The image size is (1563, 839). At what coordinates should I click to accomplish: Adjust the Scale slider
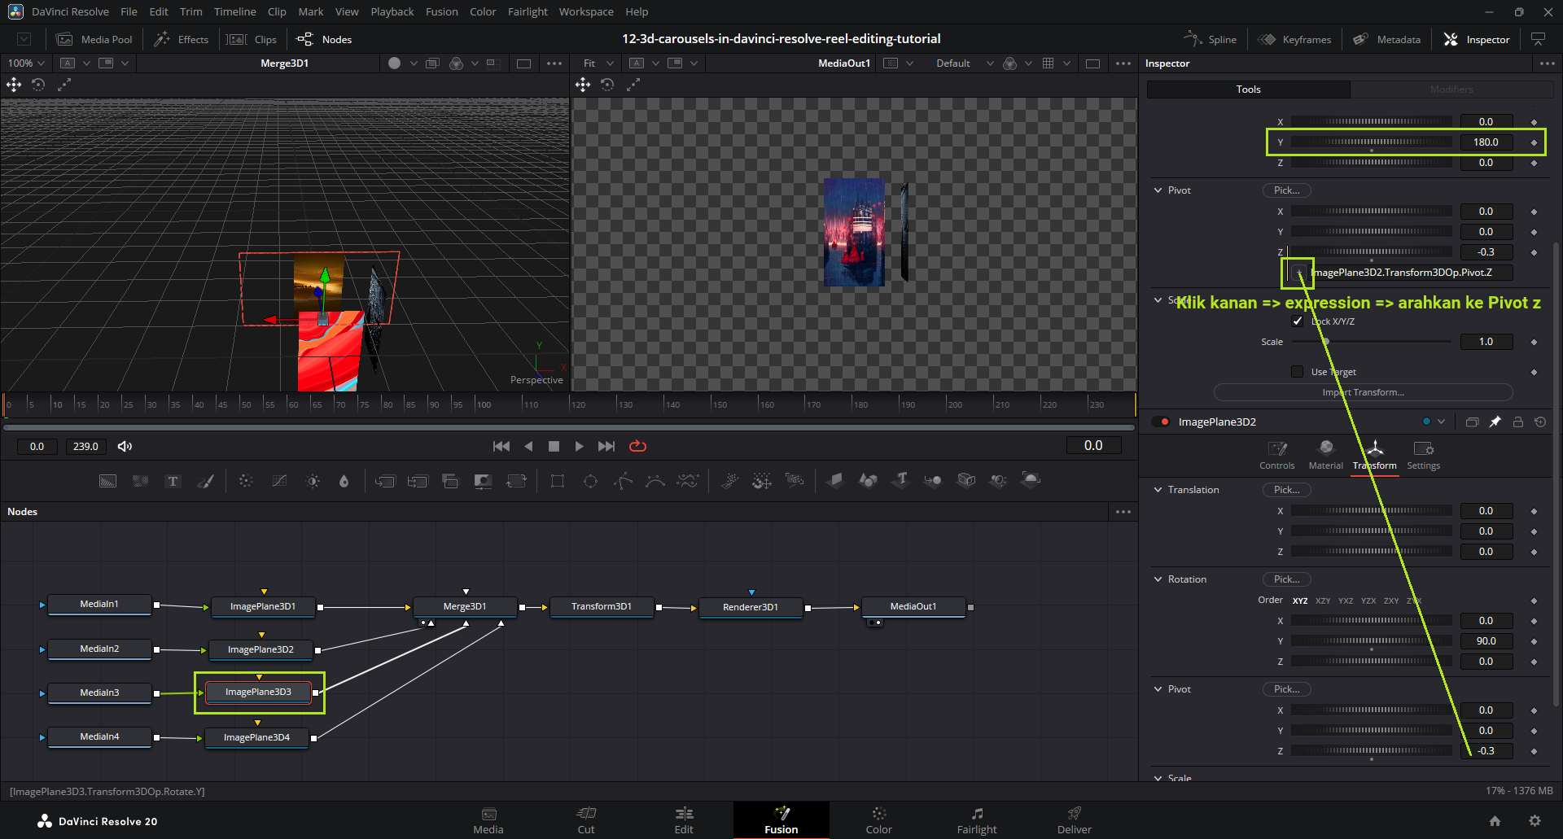pyautogui.click(x=1325, y=342)
